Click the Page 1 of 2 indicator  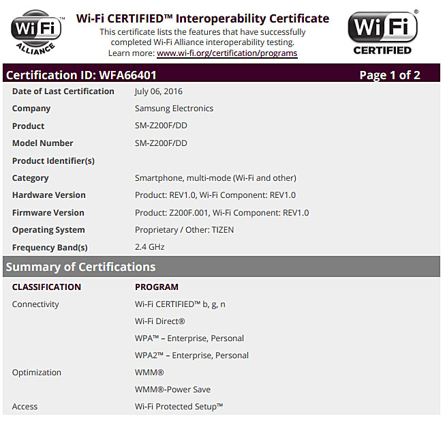389,75
